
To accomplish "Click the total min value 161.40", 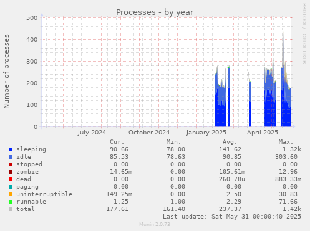I will pyautogui.click(x=174, y=209).
